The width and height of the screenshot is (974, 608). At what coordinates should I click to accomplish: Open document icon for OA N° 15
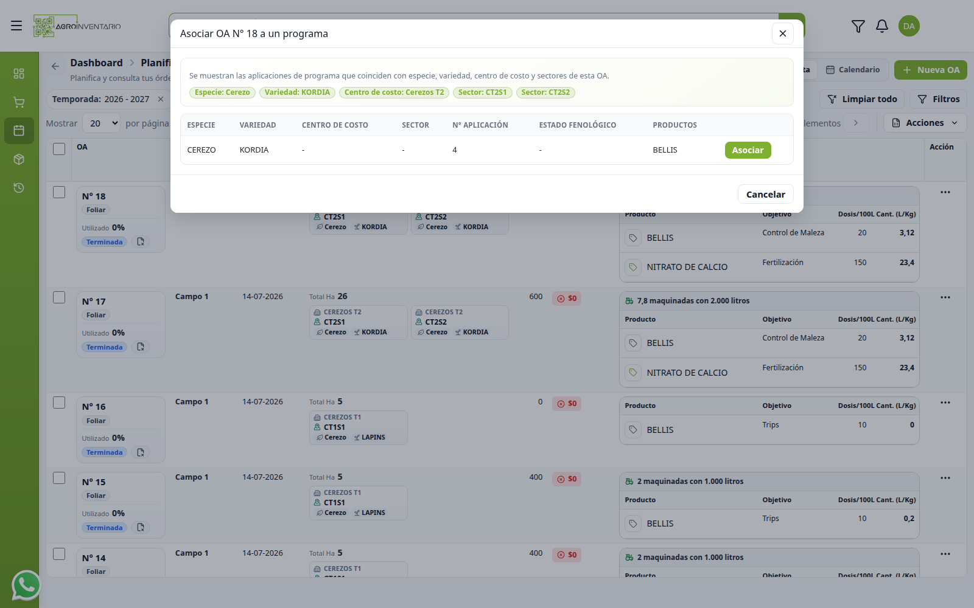[141, 528]
